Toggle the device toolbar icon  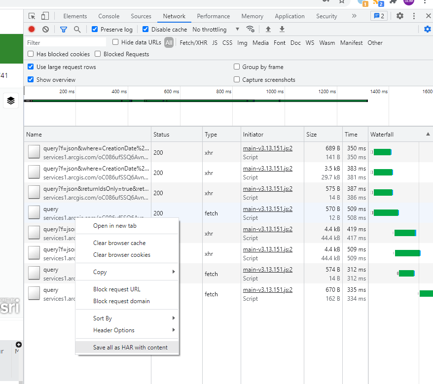[45, 16]
